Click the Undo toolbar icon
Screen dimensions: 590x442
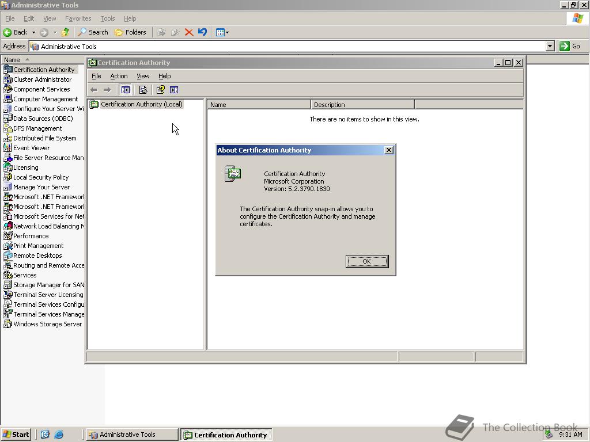(x=202, y=32)
